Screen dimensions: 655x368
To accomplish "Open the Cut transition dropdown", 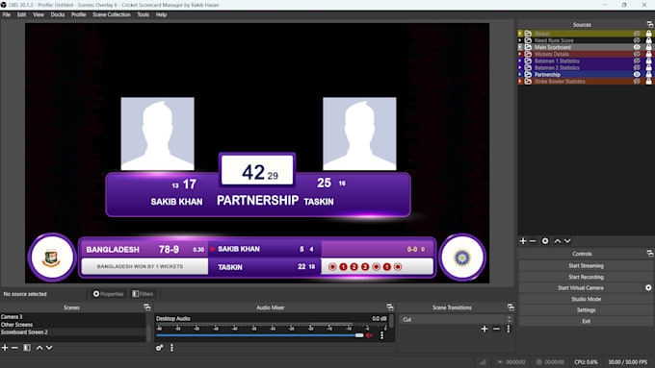I will pyautogui.click(x=457, y=320).
